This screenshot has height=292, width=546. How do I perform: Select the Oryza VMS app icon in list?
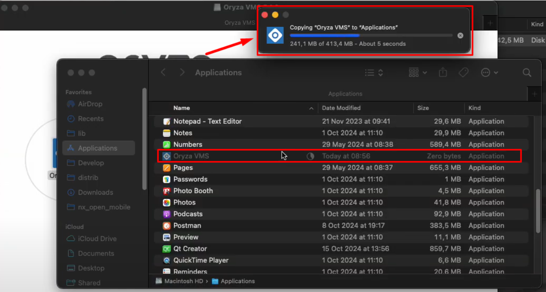tap(167, 156)
